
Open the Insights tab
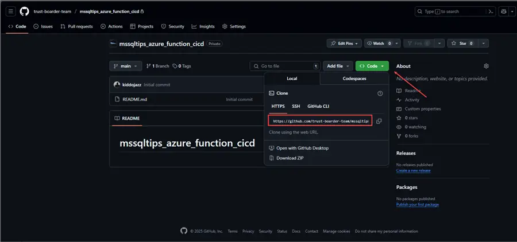203,26
